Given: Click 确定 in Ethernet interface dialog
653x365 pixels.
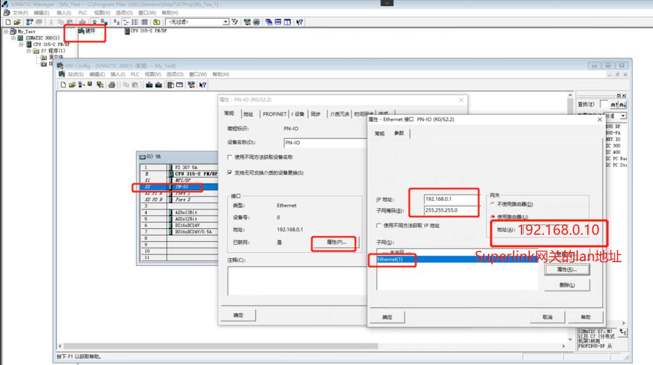Looking at the screenshot, I should click(x=387, y=317).
